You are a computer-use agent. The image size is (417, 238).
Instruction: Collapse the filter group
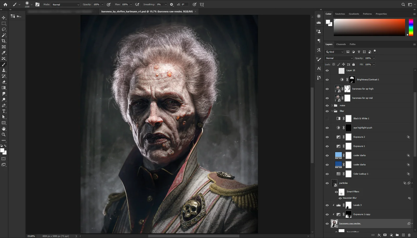pos(332,111)
